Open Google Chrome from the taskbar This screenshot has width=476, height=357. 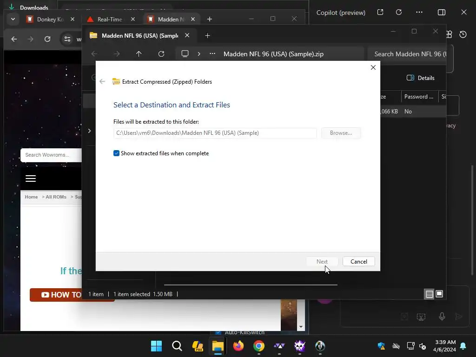(258, 346)
